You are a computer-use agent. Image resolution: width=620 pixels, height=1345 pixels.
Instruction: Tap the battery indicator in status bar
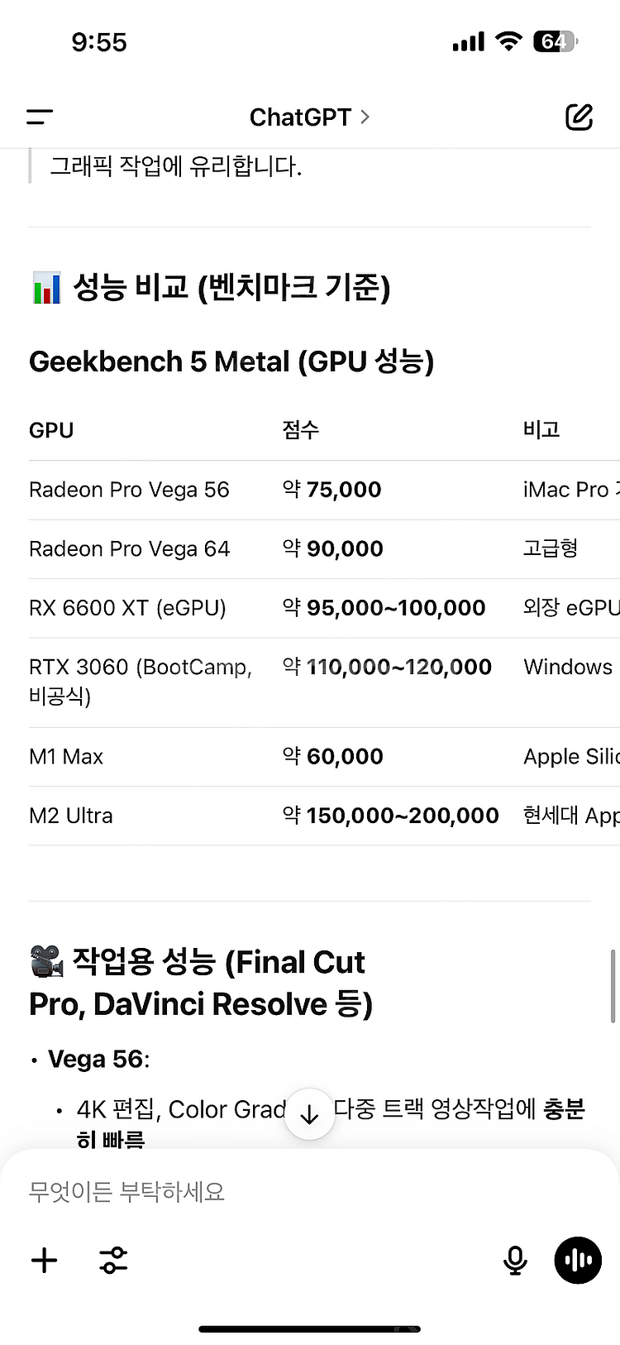[x=556, y=41]
